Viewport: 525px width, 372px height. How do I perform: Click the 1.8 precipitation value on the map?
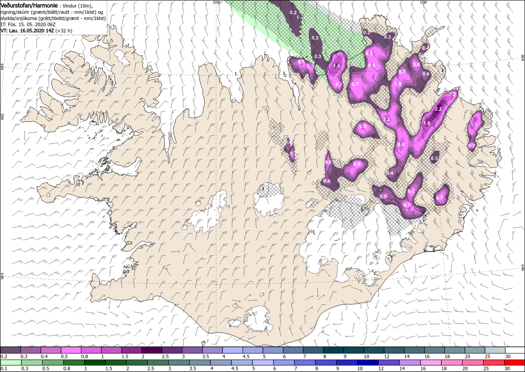click(427, 123)
